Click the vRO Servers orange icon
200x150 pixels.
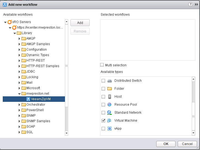click(x=10, y=22)
